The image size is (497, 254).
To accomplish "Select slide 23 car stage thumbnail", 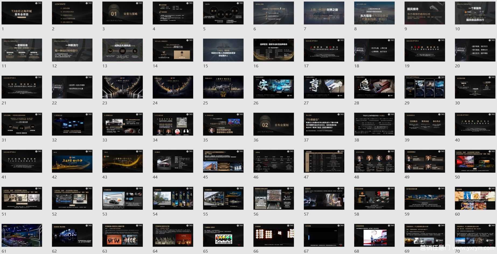I will click(x=123, y=87).
